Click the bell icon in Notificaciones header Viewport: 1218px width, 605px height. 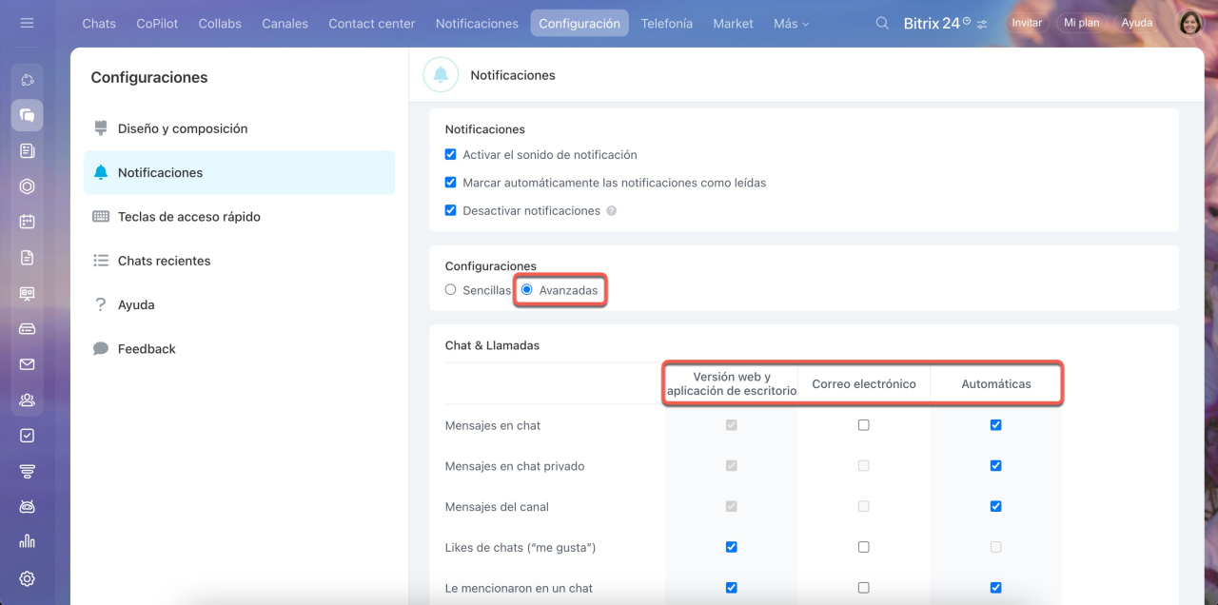441,75
